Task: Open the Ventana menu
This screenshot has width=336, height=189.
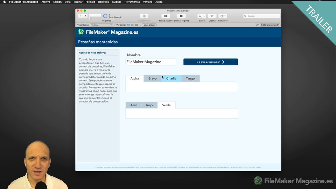Action: coord(148,2)
